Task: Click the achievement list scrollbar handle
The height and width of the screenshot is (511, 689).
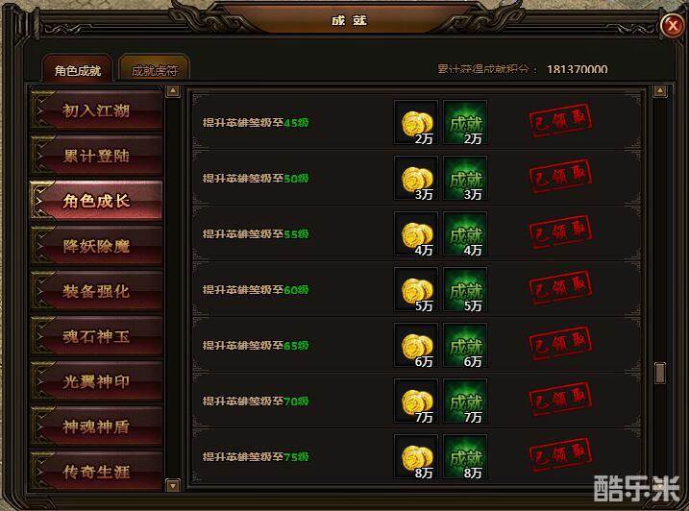Action: (660, 373)
